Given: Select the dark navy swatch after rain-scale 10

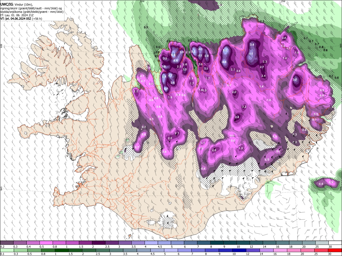Looking at the screenshot, I should [x=239, y=250].
